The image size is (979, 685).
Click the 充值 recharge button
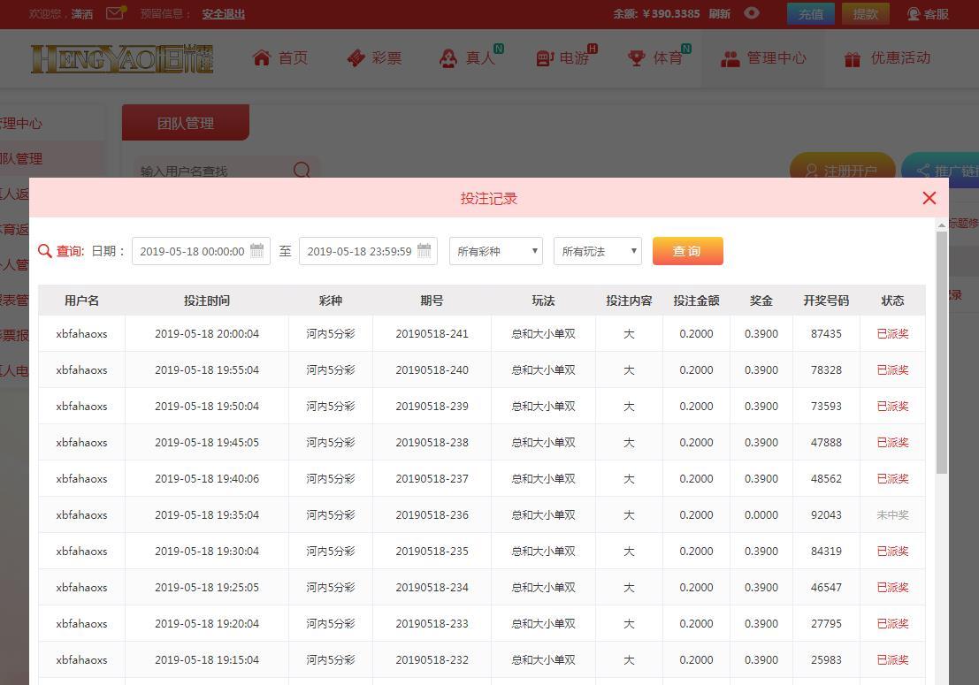(810, 14)
